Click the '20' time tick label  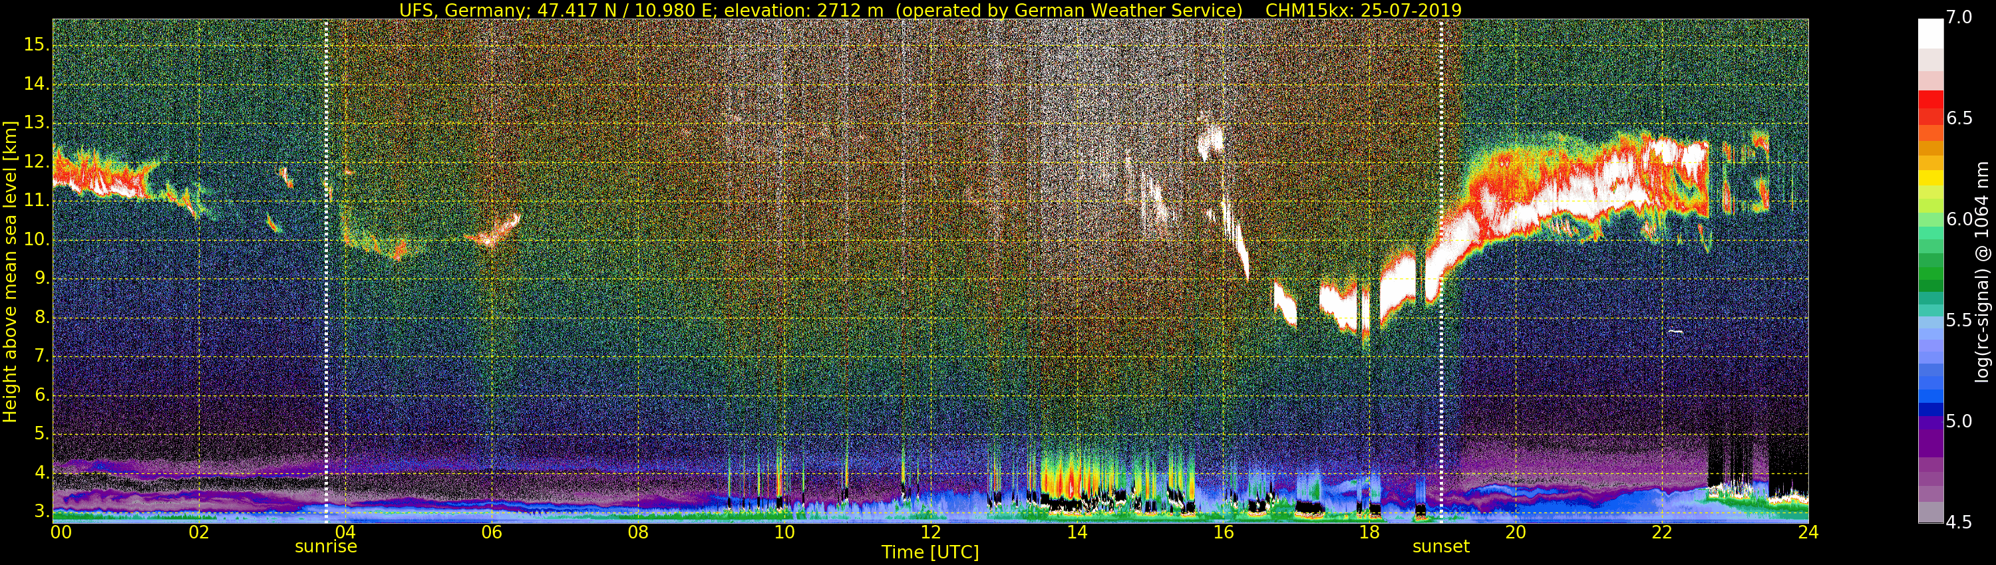(1516, 532)
